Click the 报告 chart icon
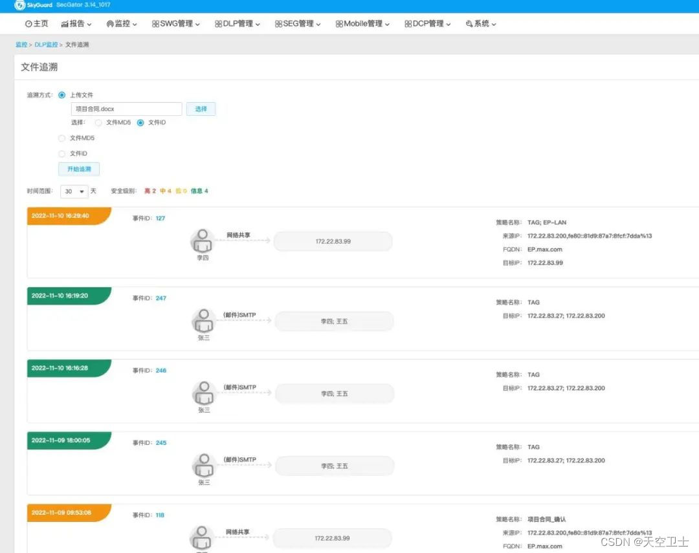Screen dimensions: 699x553 coord(65,23)
